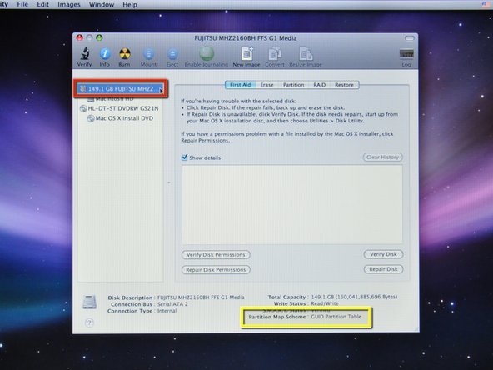Screen dimensions: 493x370
Task: Open the Window menu
Action: 102,4
